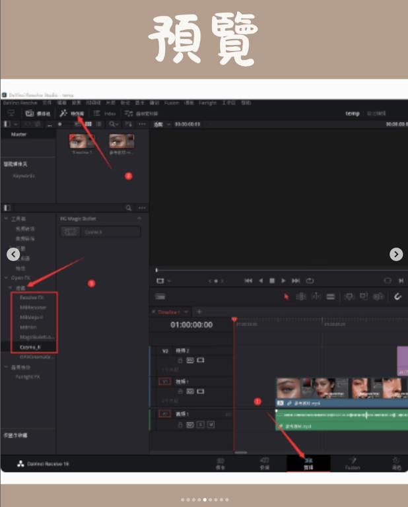This screenshot has height=507, width=408.
Task: Lock the V2 video track
Action: (x=180, y=360)
